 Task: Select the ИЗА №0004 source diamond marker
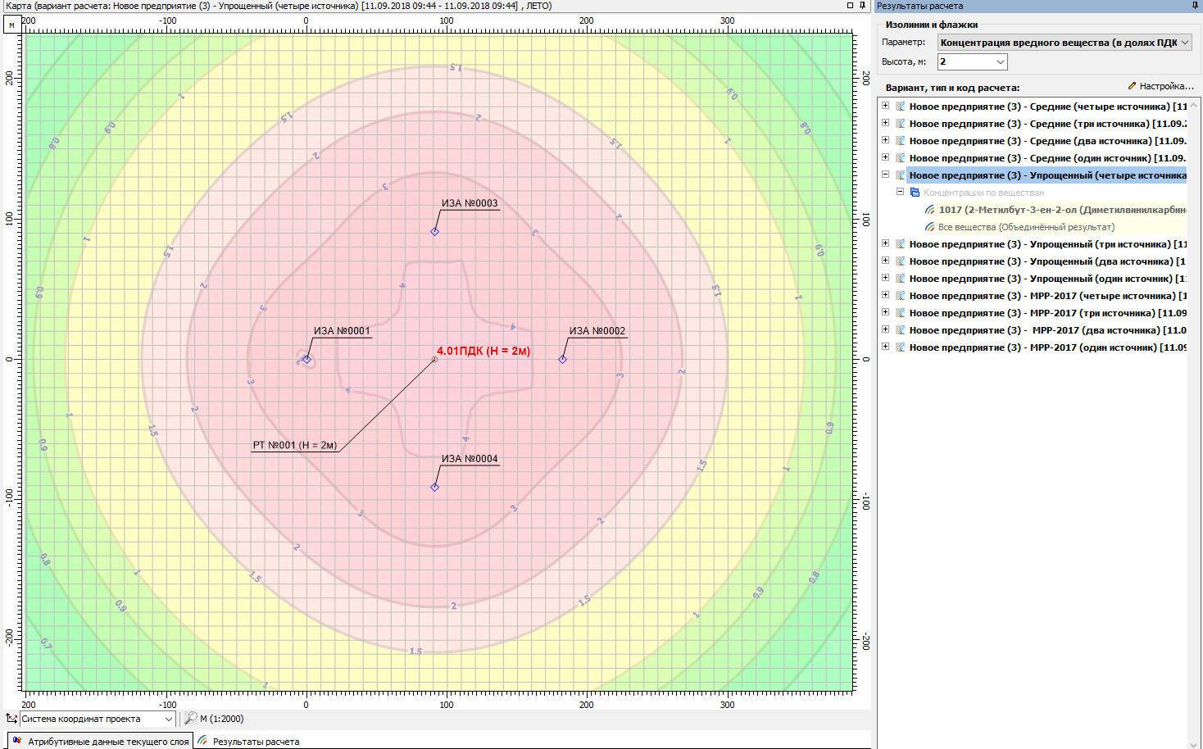[435, 487]
